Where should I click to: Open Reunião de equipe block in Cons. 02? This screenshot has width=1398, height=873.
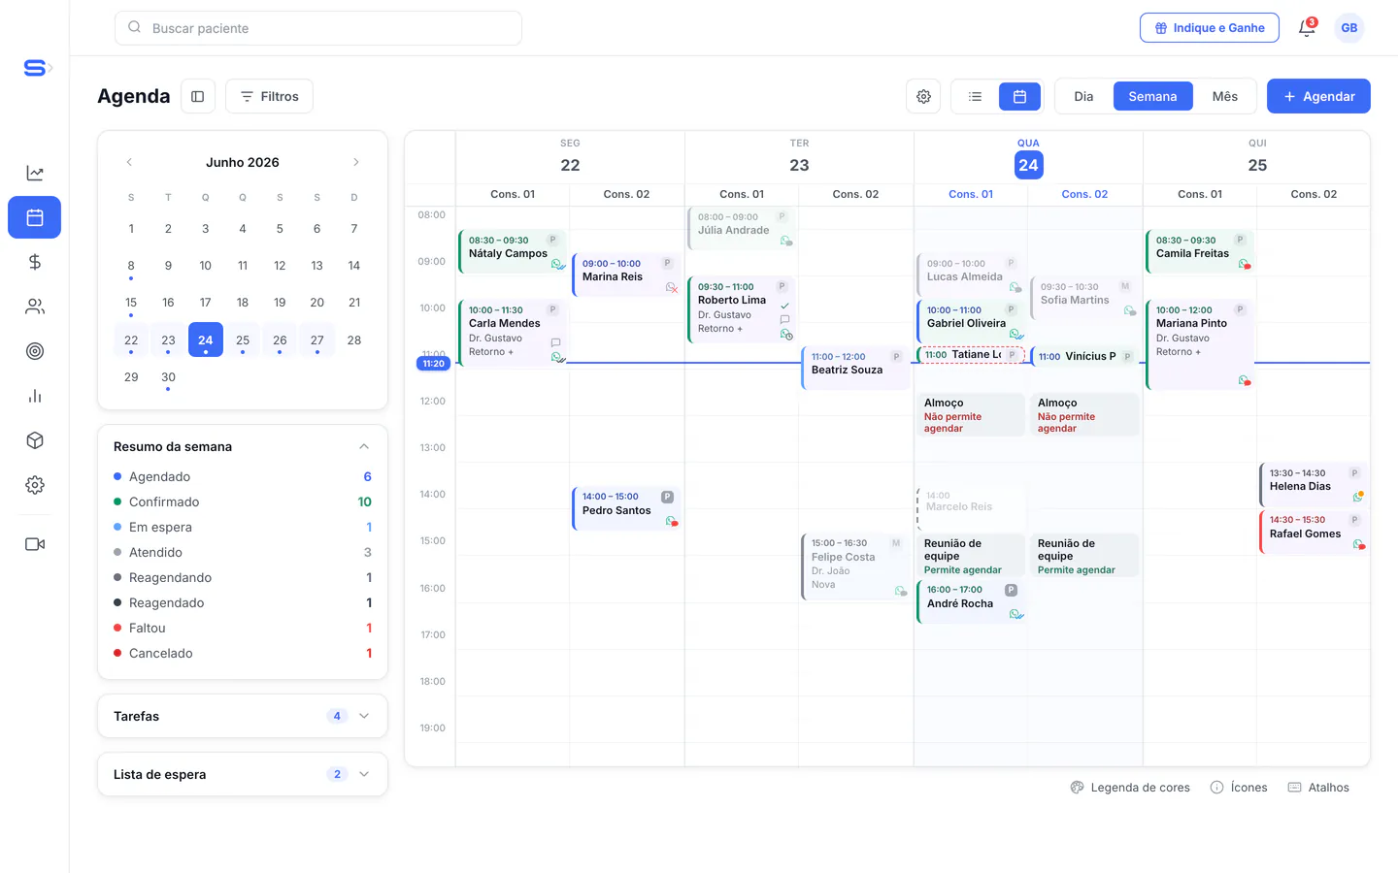tap(1084, 555)
